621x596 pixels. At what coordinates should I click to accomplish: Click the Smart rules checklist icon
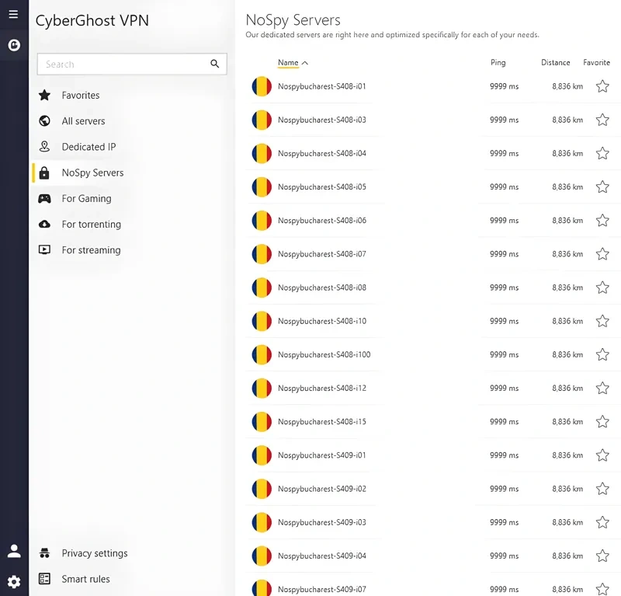click(44, 579)
